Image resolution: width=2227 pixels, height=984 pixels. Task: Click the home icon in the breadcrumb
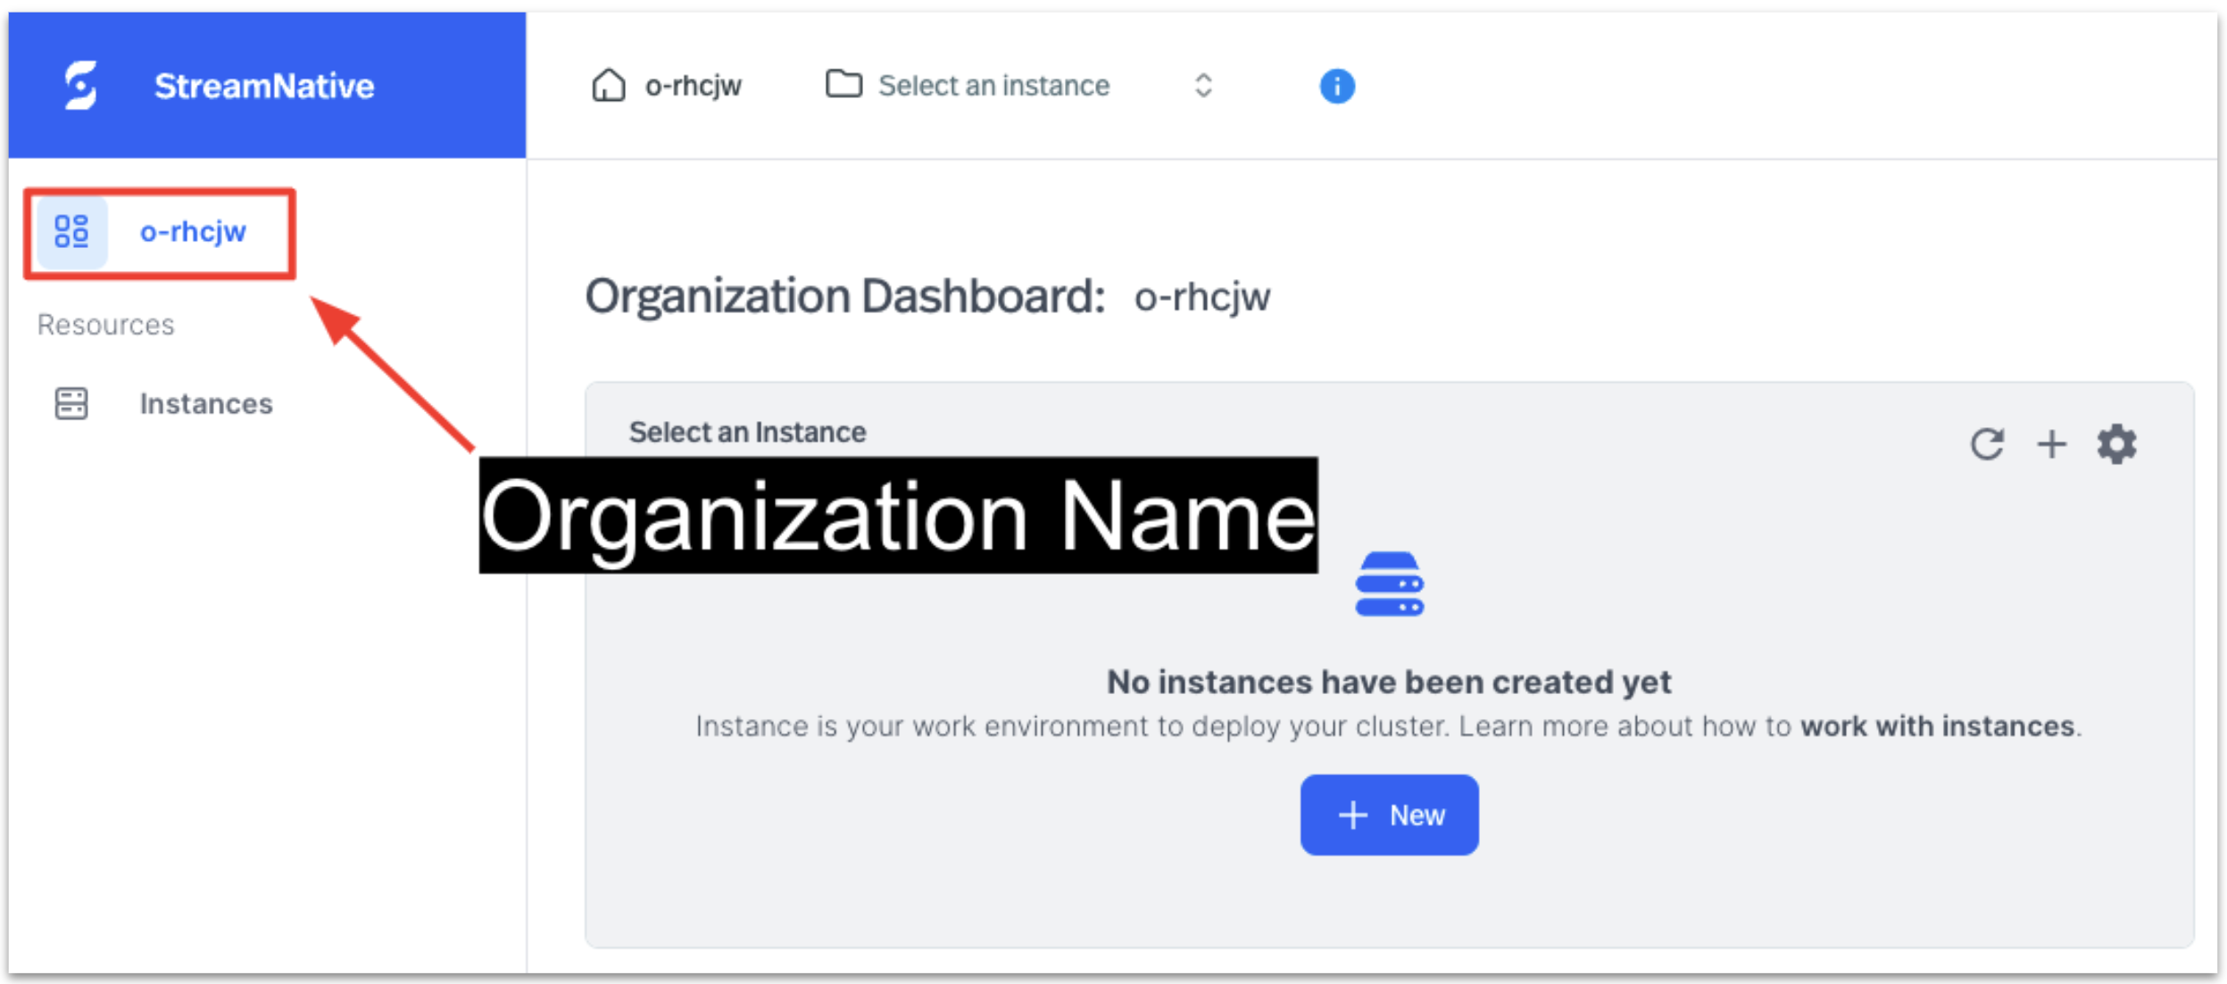[x=610, y=85]
